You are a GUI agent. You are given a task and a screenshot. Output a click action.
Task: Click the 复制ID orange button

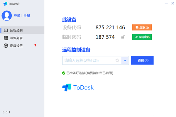click(x=142, y=27)
